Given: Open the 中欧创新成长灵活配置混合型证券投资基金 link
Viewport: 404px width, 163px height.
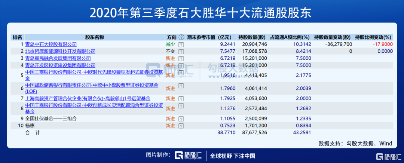Looking at the screenshot, I should pos(94,108).
